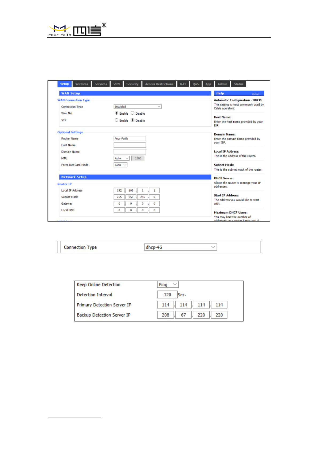Click the Help panel header
This screenshot has height=450, width=318.
(x=239, y=93)
